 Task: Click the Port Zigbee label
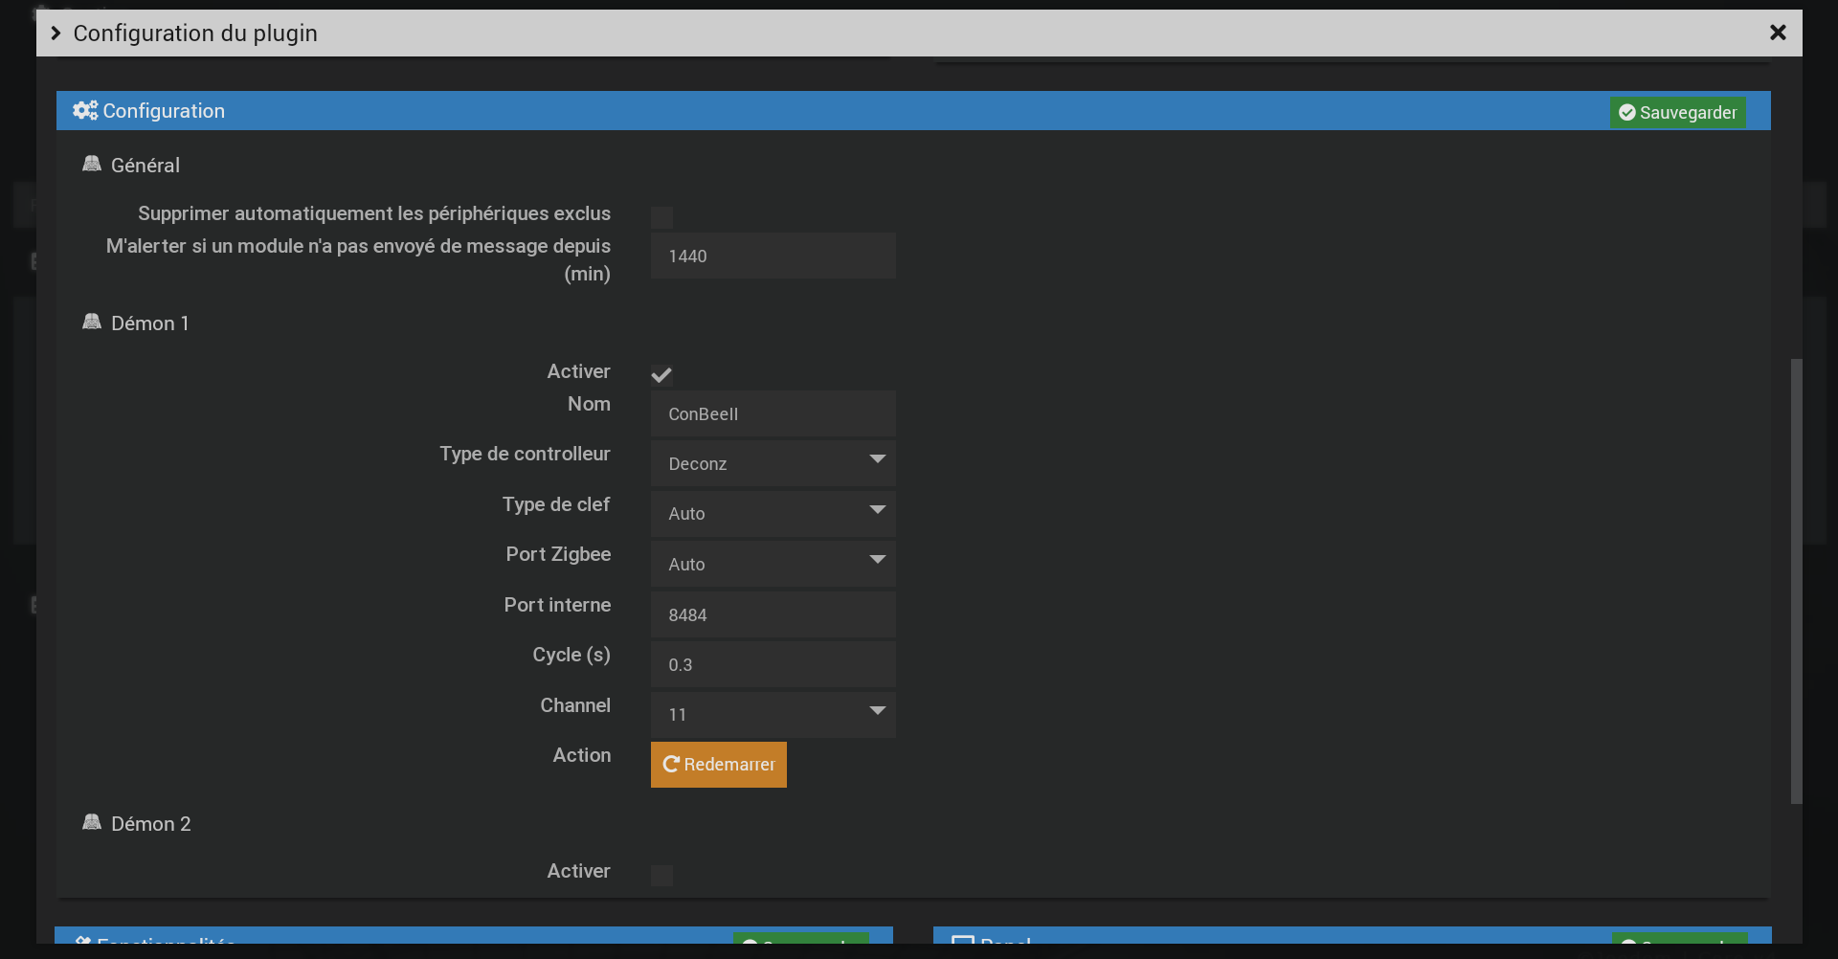(558, 554)
